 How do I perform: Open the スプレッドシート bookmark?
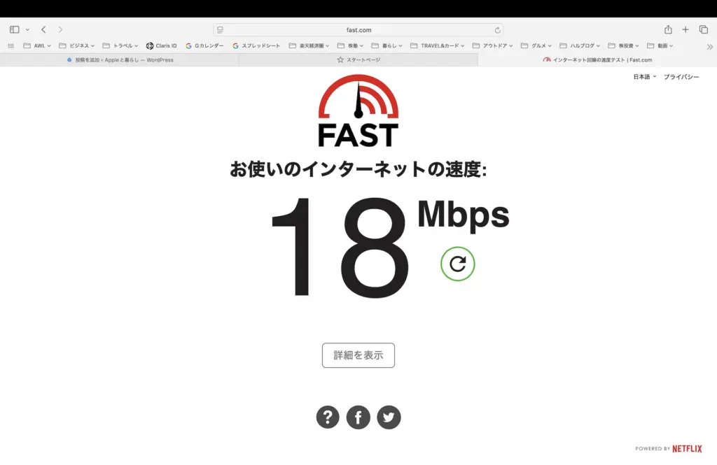[x=256, y=45]
